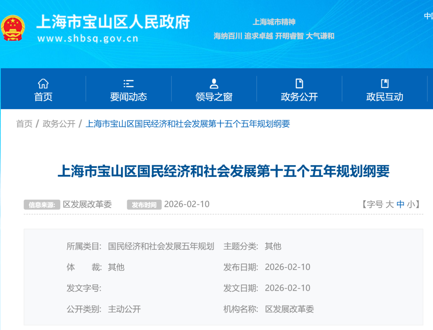
Task: Click the news list icon above 要闻动态
Action: click(128, 83)
